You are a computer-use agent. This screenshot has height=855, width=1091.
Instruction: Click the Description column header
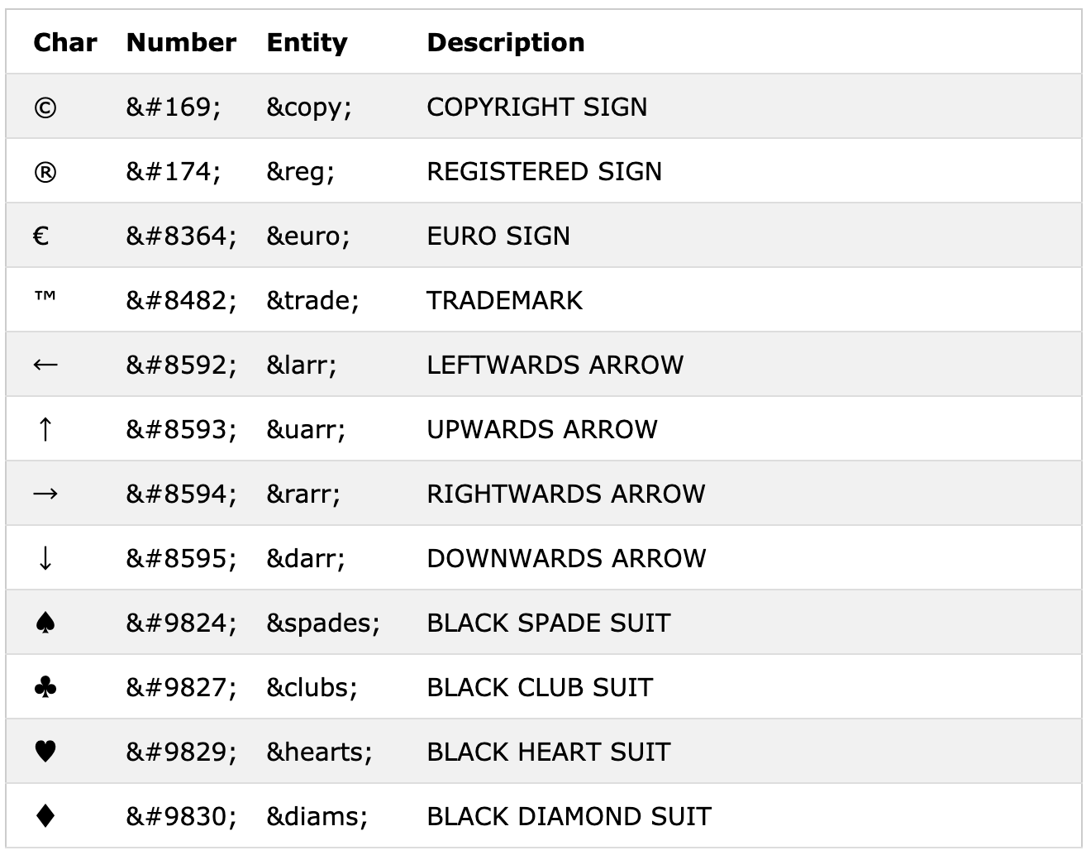click(x=505, y=42)
